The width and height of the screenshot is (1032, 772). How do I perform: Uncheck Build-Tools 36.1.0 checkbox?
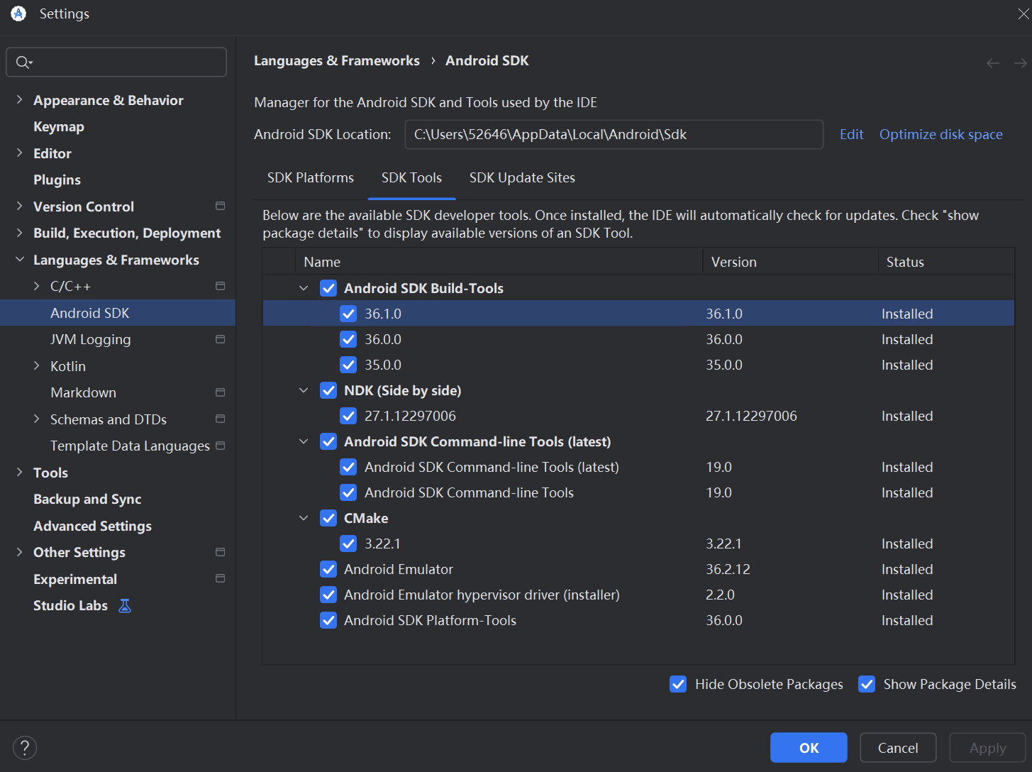[x=348, y=314]
